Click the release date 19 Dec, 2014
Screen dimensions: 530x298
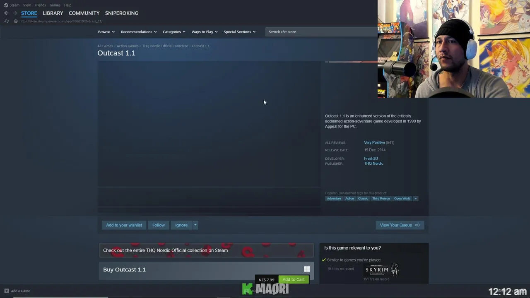point(375,150)
